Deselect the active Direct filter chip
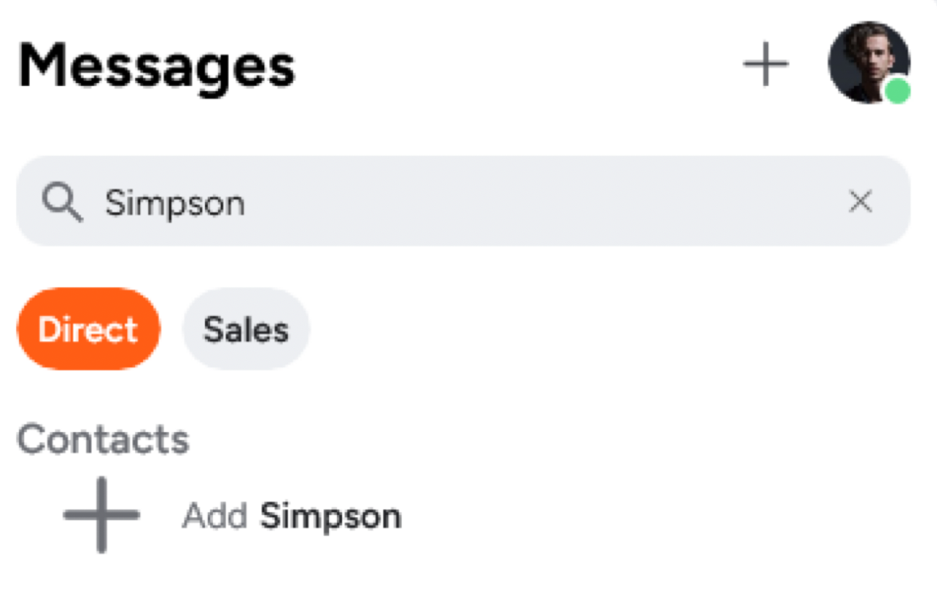The width and height of the screenshot is (937, 604). click(x=88, y=328)
